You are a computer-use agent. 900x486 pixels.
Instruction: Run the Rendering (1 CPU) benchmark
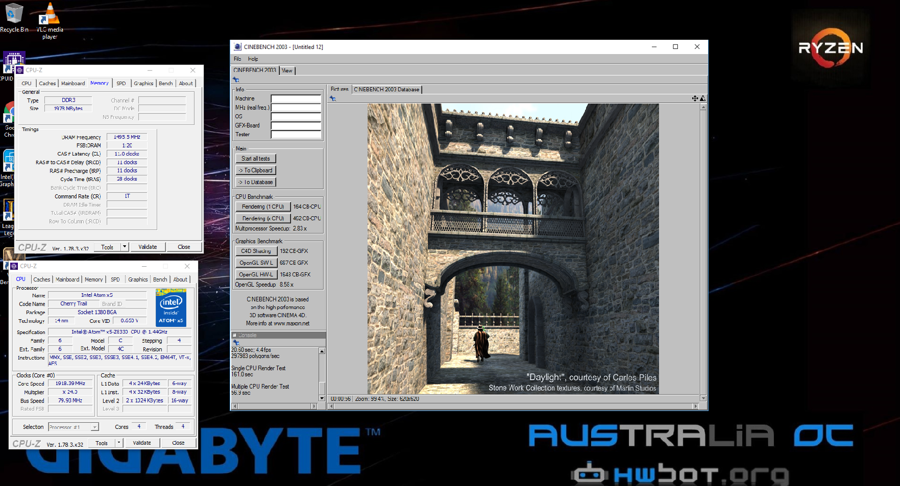click(x=263, y=207)
